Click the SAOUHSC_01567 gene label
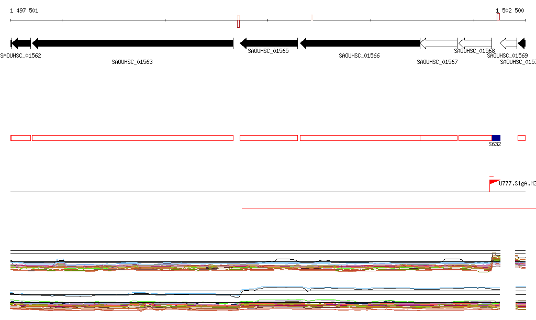Viewport: 536px width, 320px height. [437, 62]
